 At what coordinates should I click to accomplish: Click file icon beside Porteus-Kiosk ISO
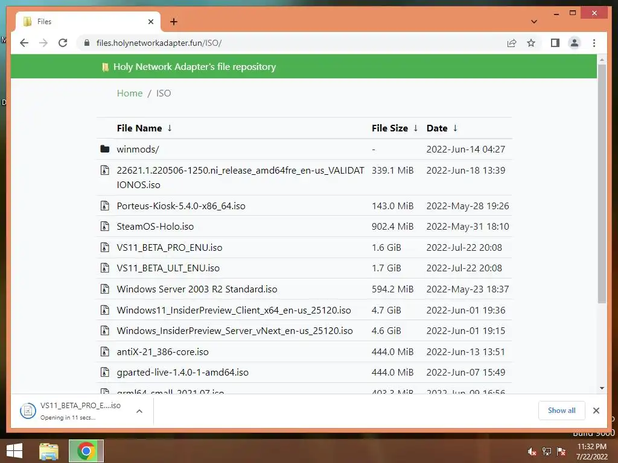[x=104, y=206]
